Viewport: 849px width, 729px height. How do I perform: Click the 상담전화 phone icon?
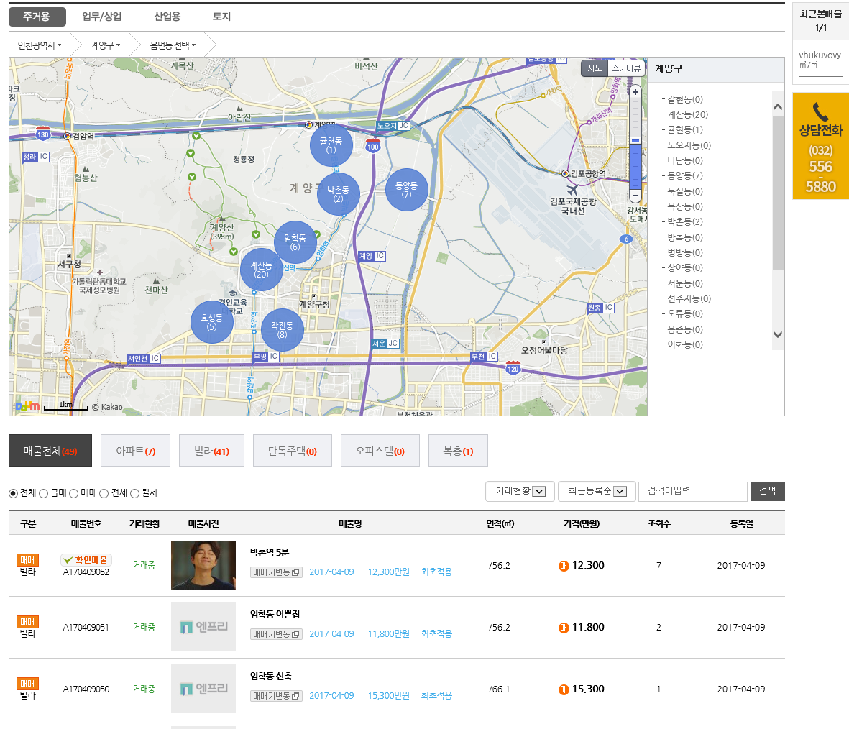(x=820, y=111)
